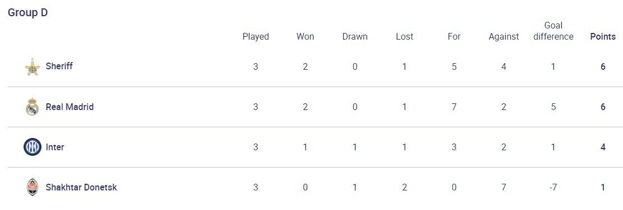
Task: Click the Lost column header
Action: (x=404, y=36)
